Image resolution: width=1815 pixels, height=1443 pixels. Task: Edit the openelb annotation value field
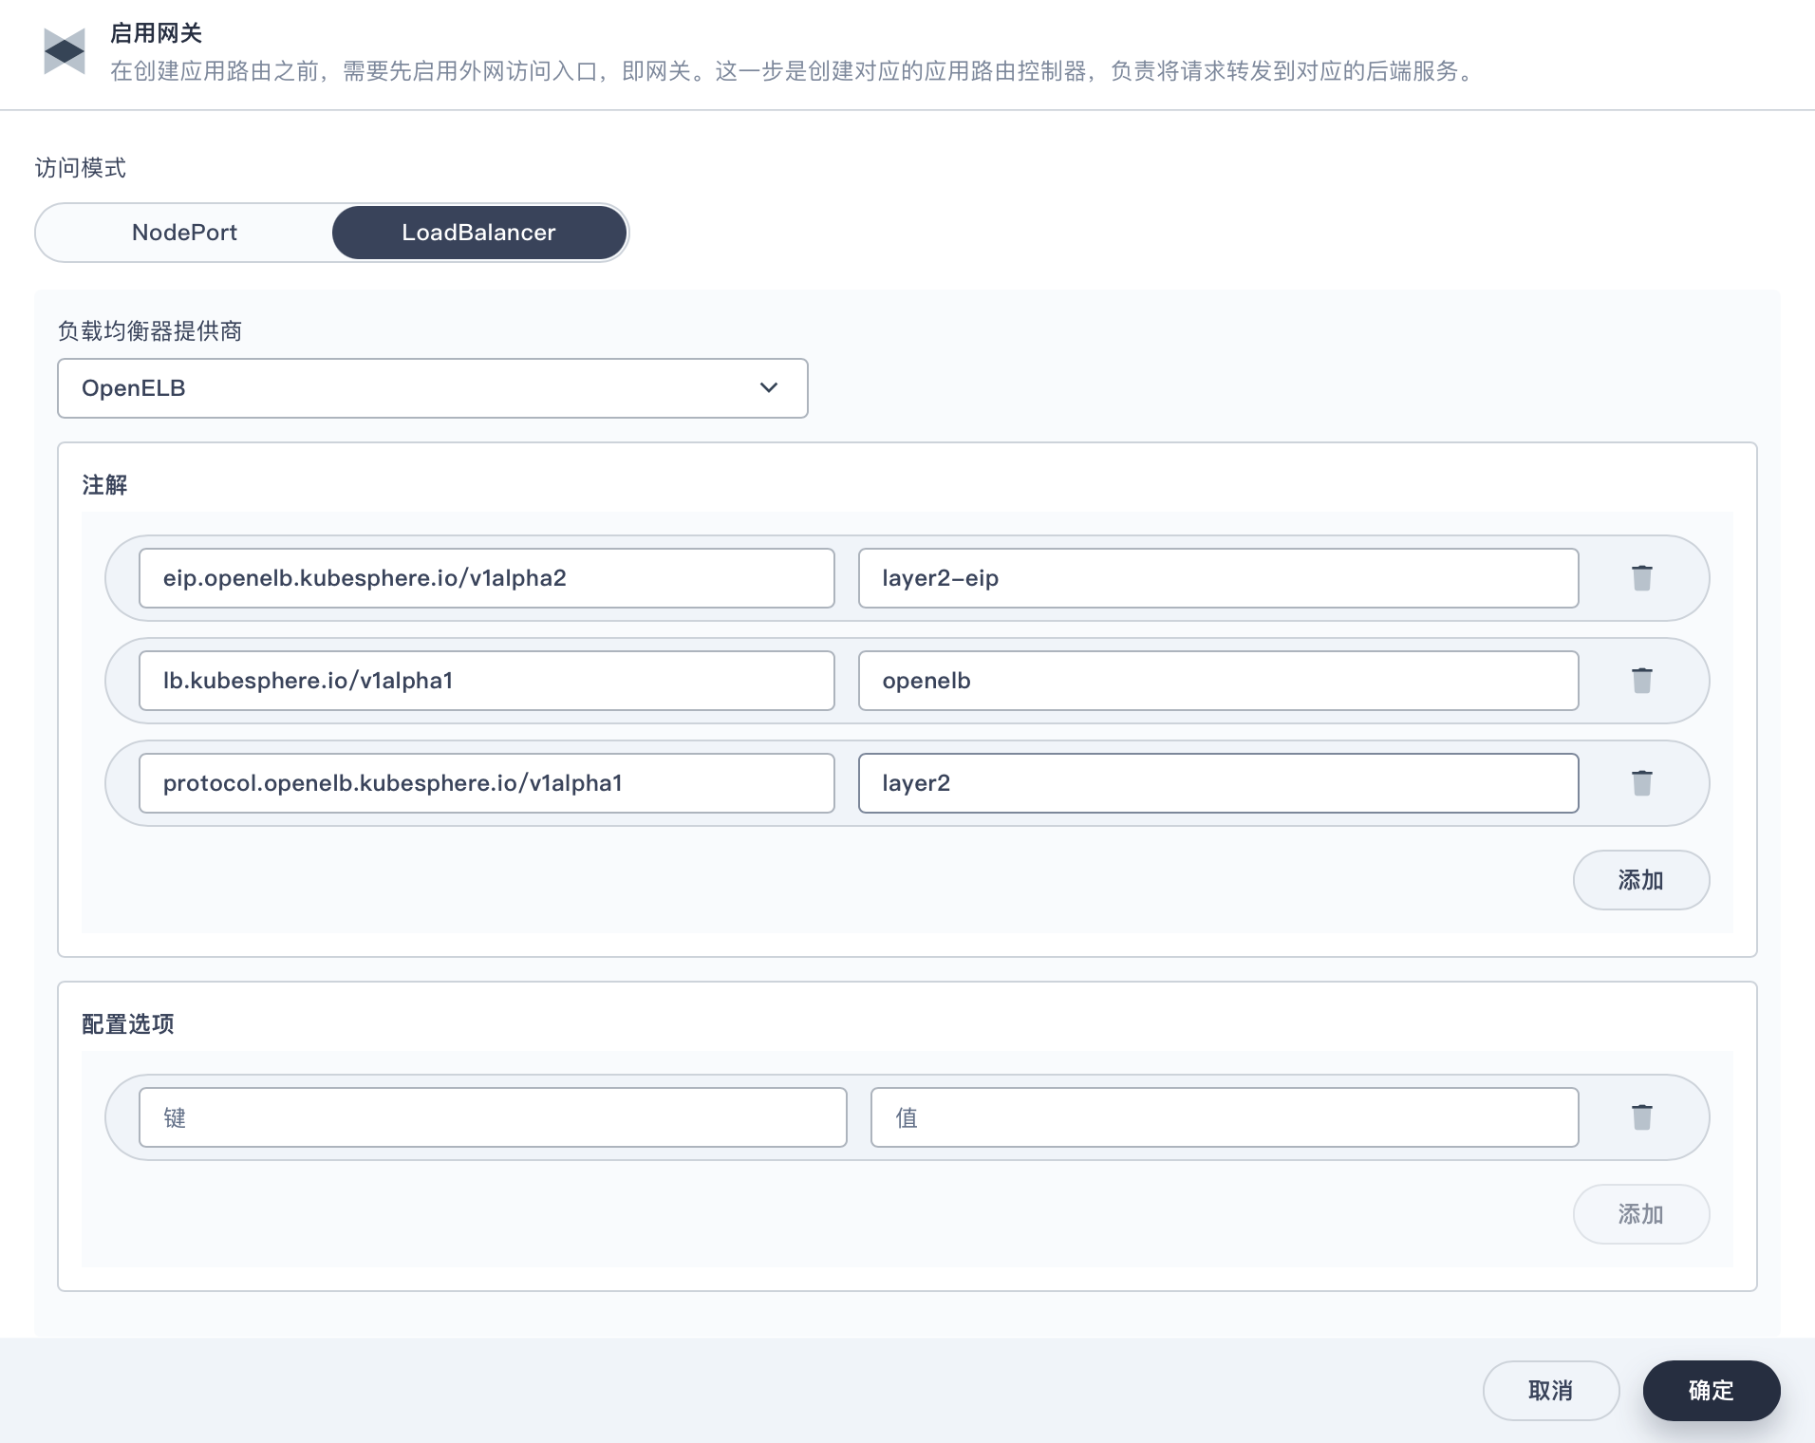(1217, 681)
